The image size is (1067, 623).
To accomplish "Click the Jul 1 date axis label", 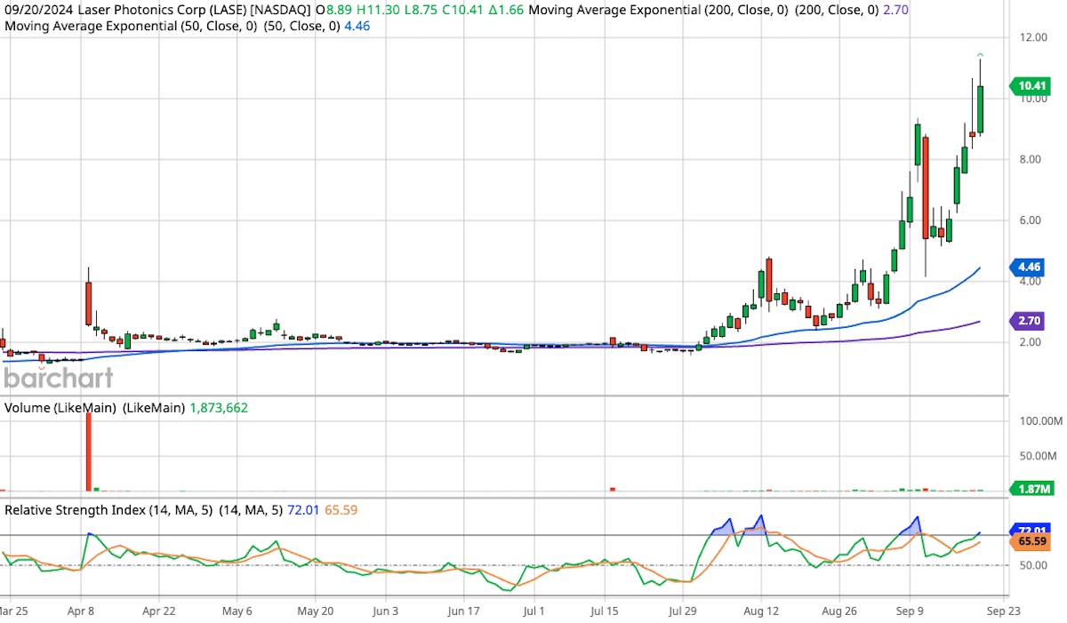I will [533, 611].
